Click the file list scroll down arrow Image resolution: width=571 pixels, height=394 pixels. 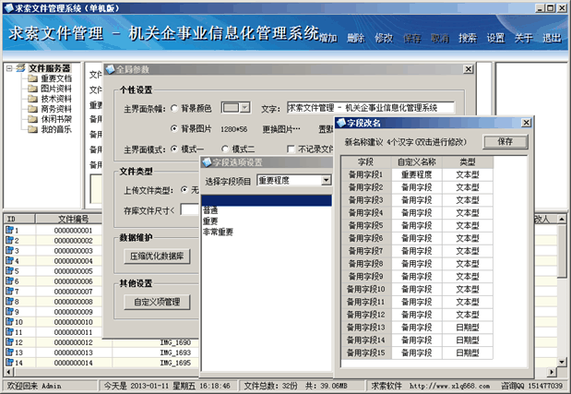point(562,362)
